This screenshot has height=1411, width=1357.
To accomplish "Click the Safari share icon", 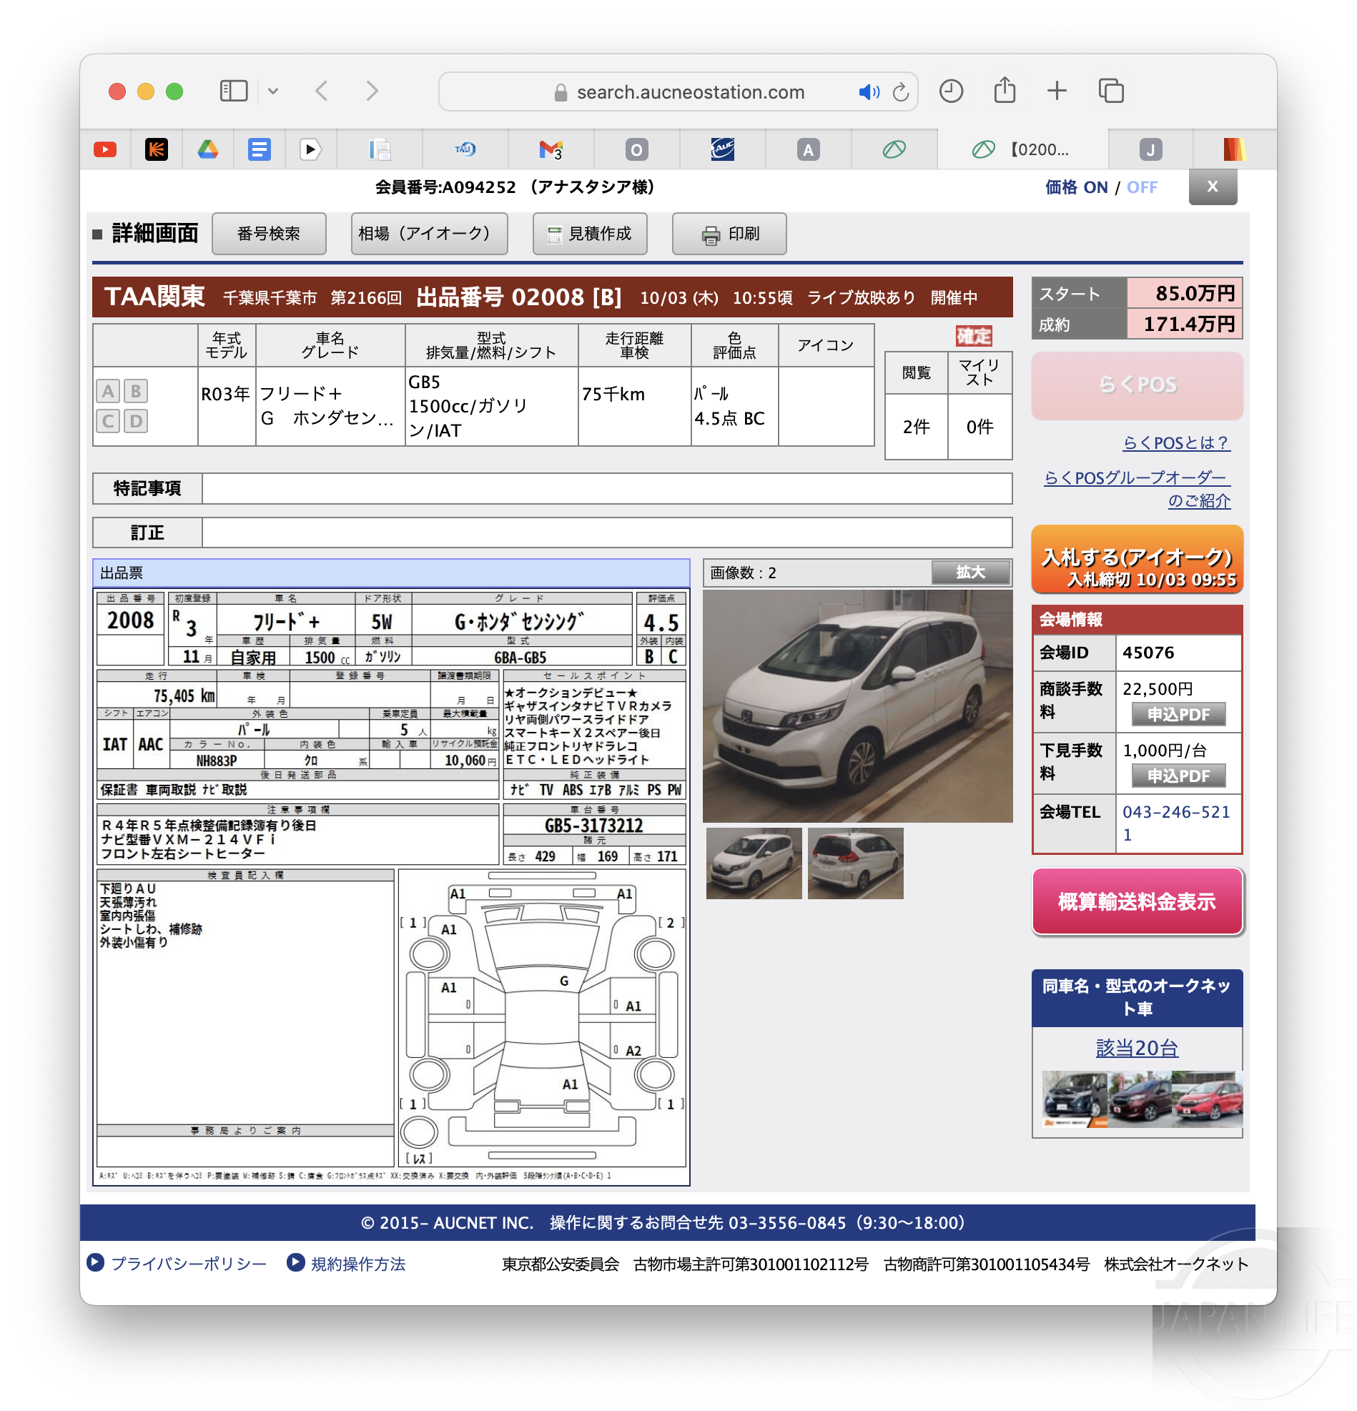I will [1005, 91].
